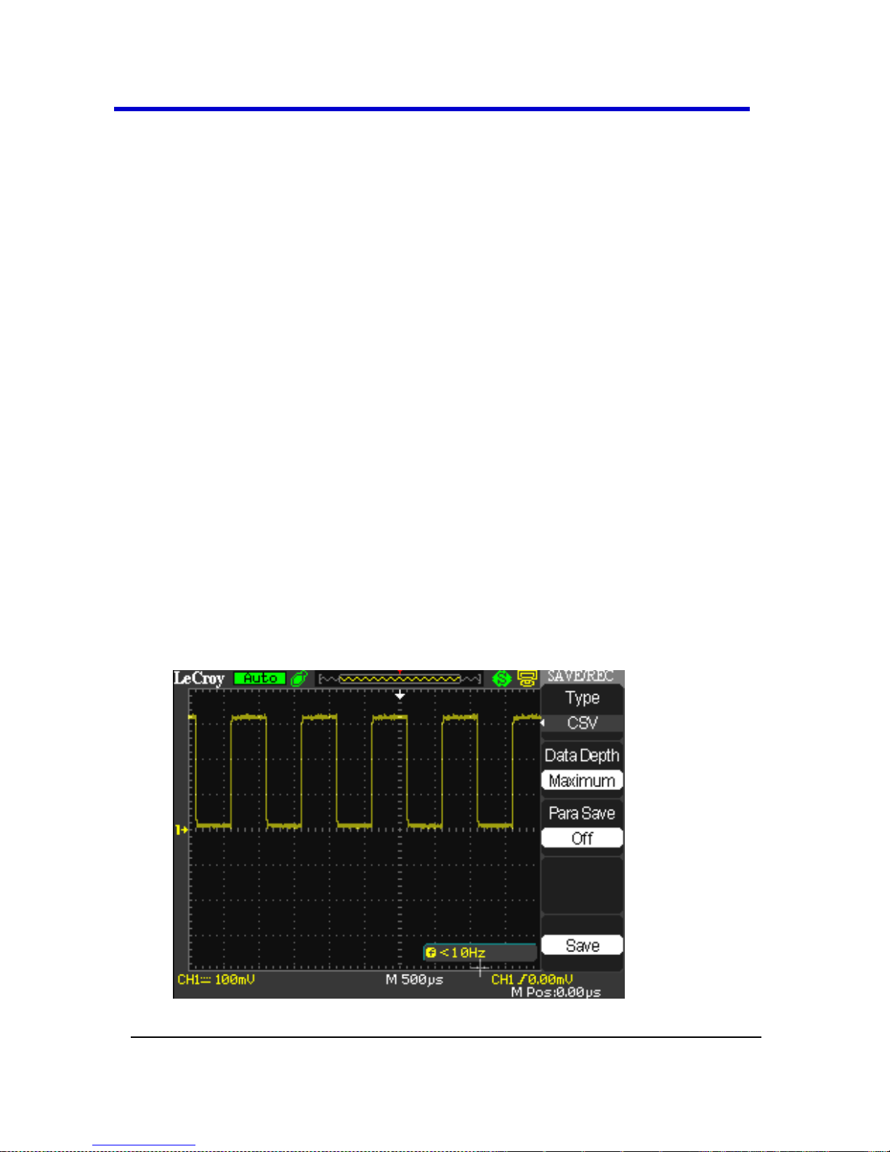This screenshot has height=1152, width=890.
Task: Change the Maximum data depth setting
Action: coord(582,781)
